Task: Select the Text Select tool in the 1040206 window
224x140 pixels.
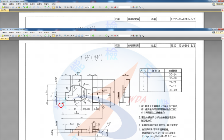Action: [x=60, y=35]
